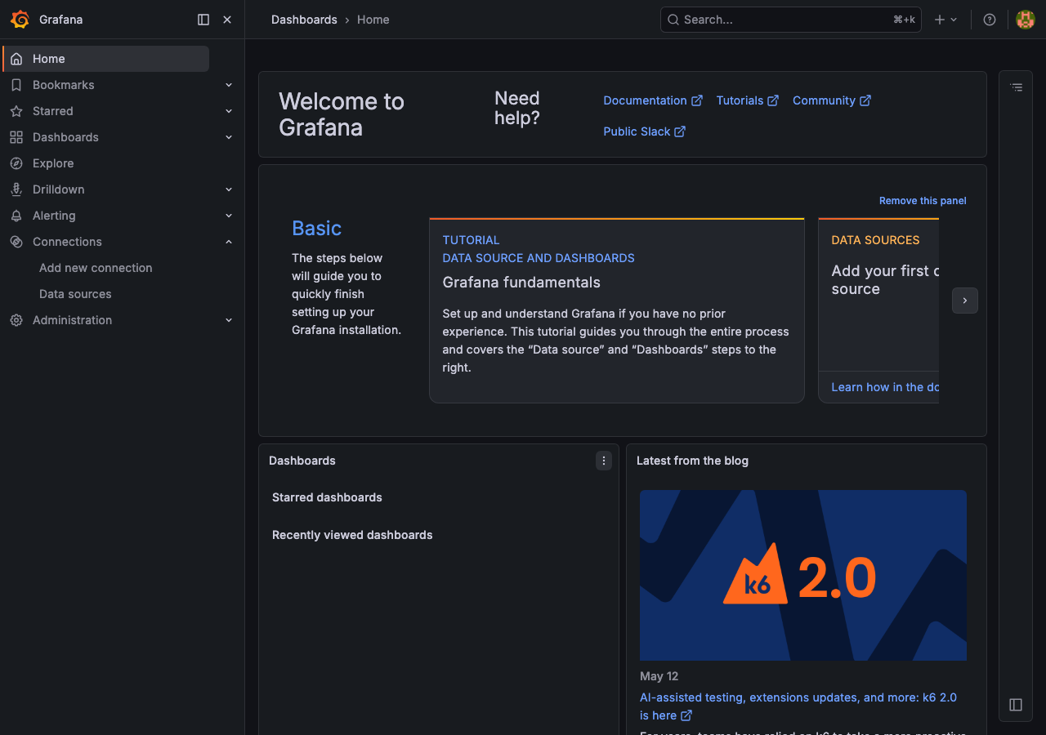Image resolution: width=1046 pixels, height=735 pixels.
Task: Click the plus New menu icon
Action: [940, 20]
